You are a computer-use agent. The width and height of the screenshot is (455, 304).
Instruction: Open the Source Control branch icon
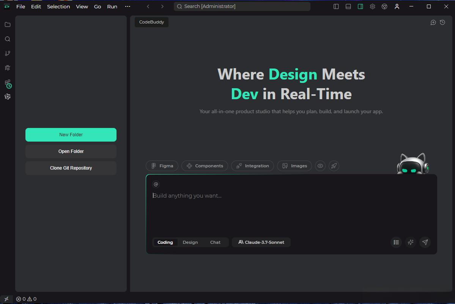click(7, 53)
